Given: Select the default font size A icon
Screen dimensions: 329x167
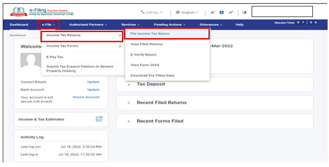Looking at the screenshot, I should [x=222, y=12].
